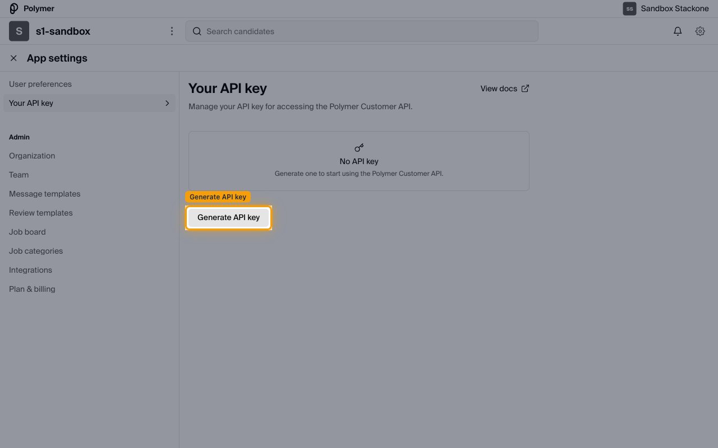The width and height of the screenshot is (718, 448).
Task: Click the Polymer logo icon
Action: [14, 8]
